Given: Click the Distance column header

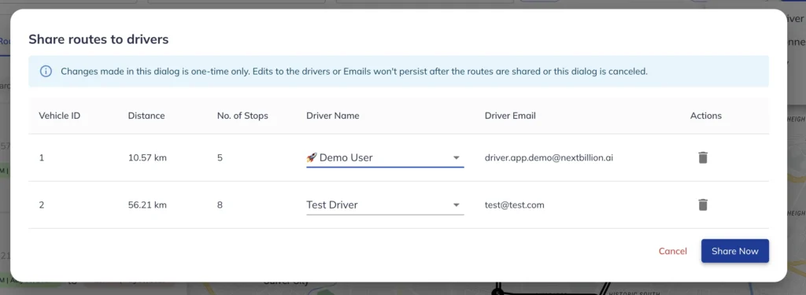Looking at the screenshot, I should point(146,116).
